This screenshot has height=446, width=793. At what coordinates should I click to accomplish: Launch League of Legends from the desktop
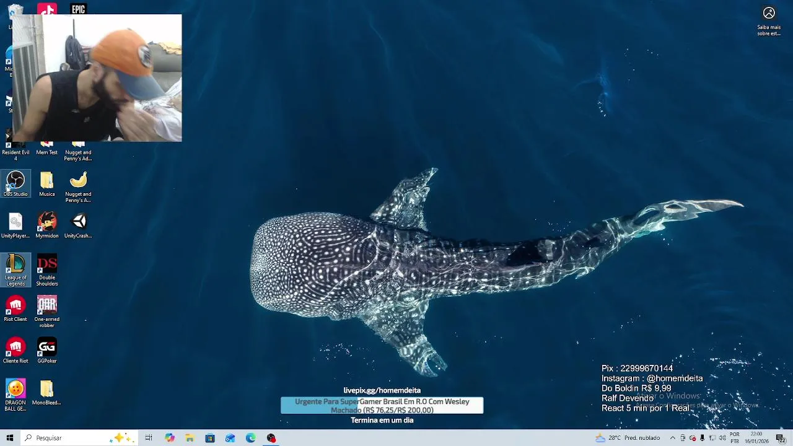tap(15, 270)
